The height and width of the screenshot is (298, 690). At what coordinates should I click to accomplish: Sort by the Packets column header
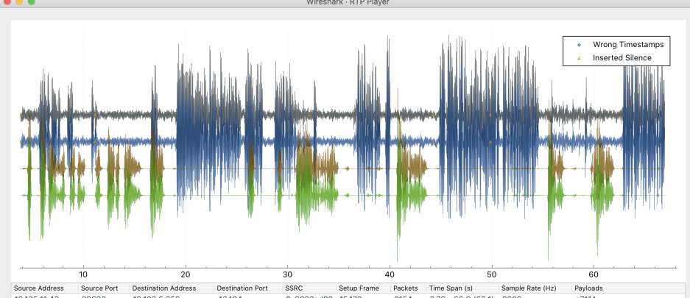406,288
